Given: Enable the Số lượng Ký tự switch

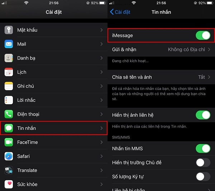Looking at the screenshot, I should point(203,176).
